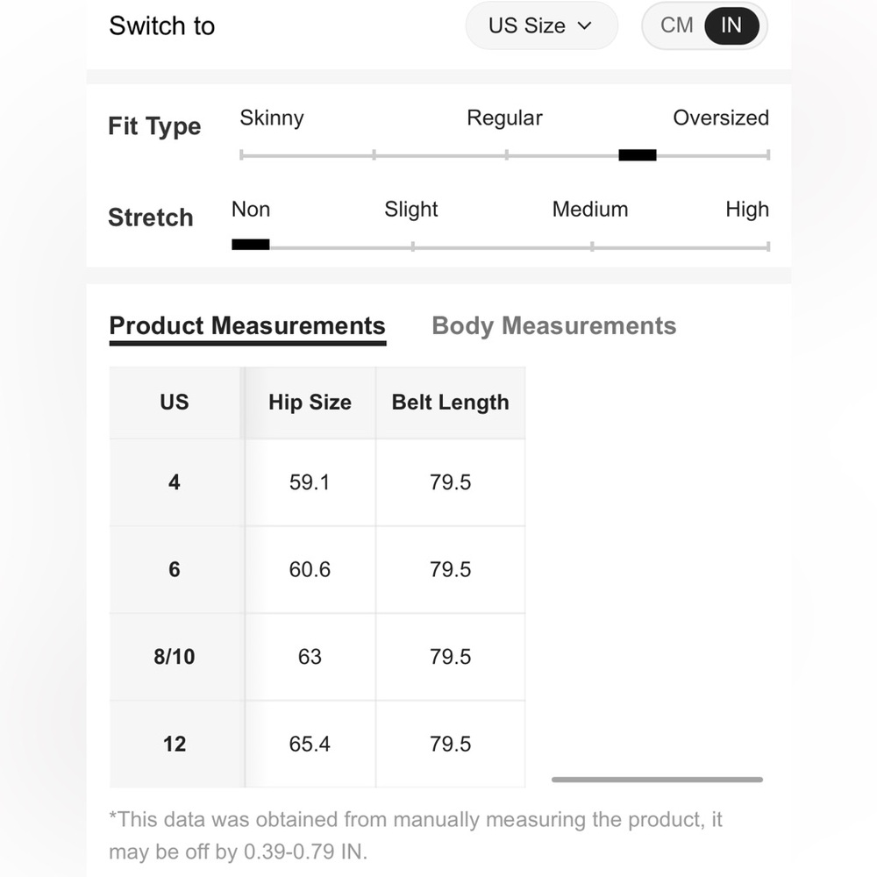877x877 pixels.
Task: Select the Product Measurements tab
Action: (x=247, y=327)
